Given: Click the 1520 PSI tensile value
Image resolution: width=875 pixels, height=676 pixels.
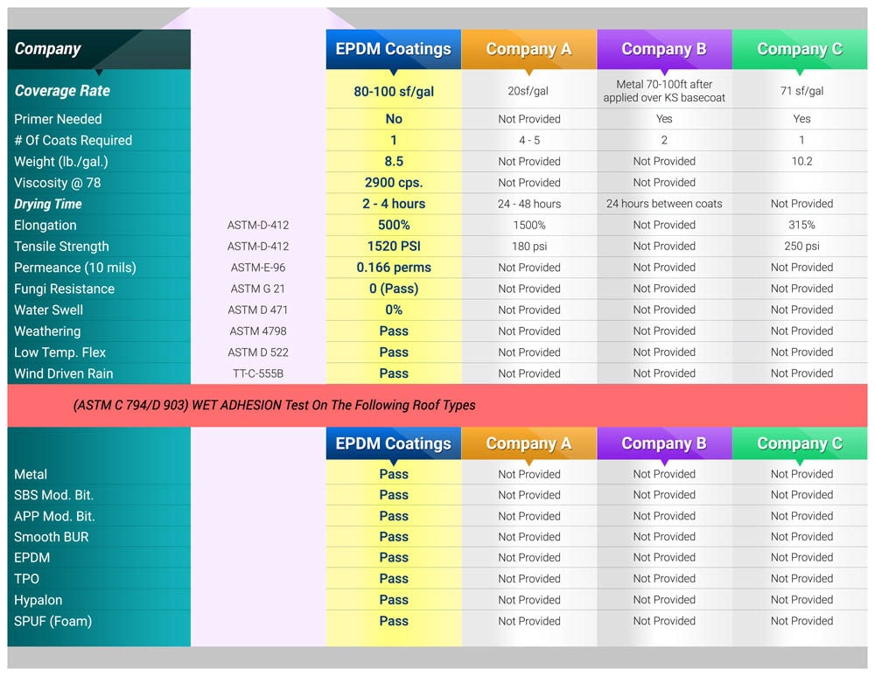Looking at the screenshot, I should coord(394,247).
